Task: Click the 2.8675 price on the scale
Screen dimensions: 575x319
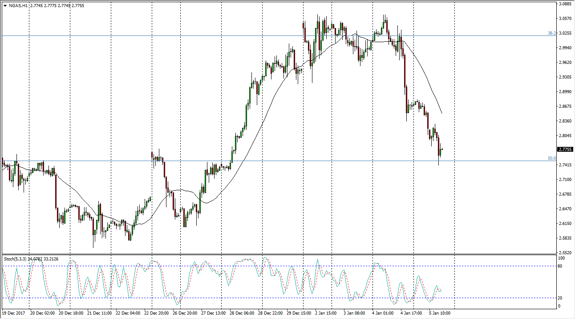Action: [x=565, y=106]
